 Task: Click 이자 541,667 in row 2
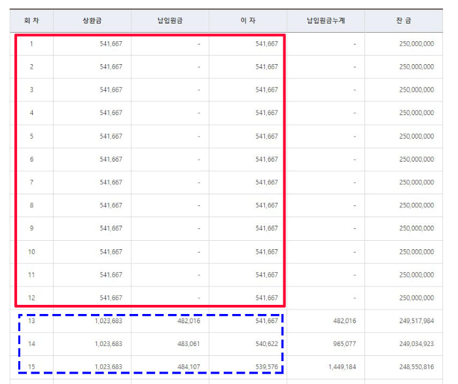tap(267, 67)
